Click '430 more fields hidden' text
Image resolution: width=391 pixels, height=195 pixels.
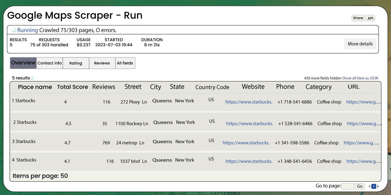point(323,78)
